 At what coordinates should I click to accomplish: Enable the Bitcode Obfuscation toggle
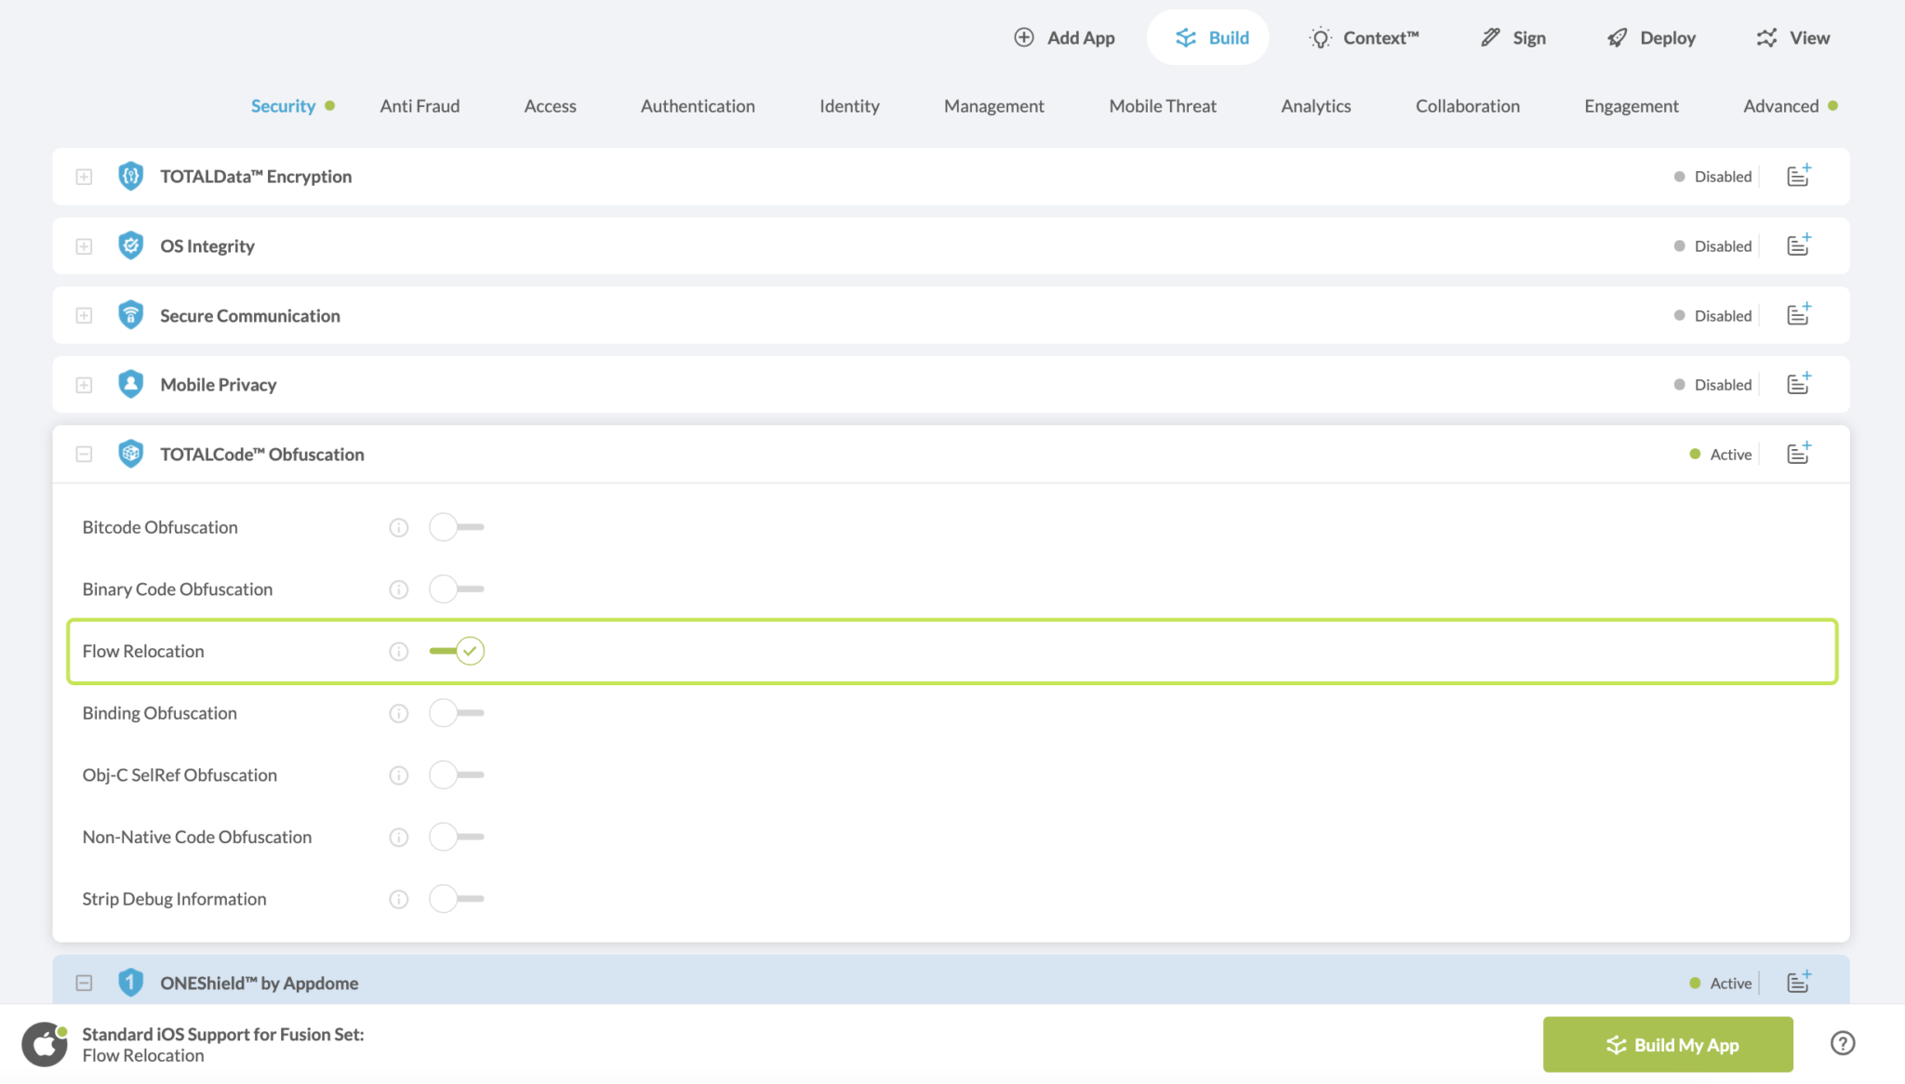[456, 526]
